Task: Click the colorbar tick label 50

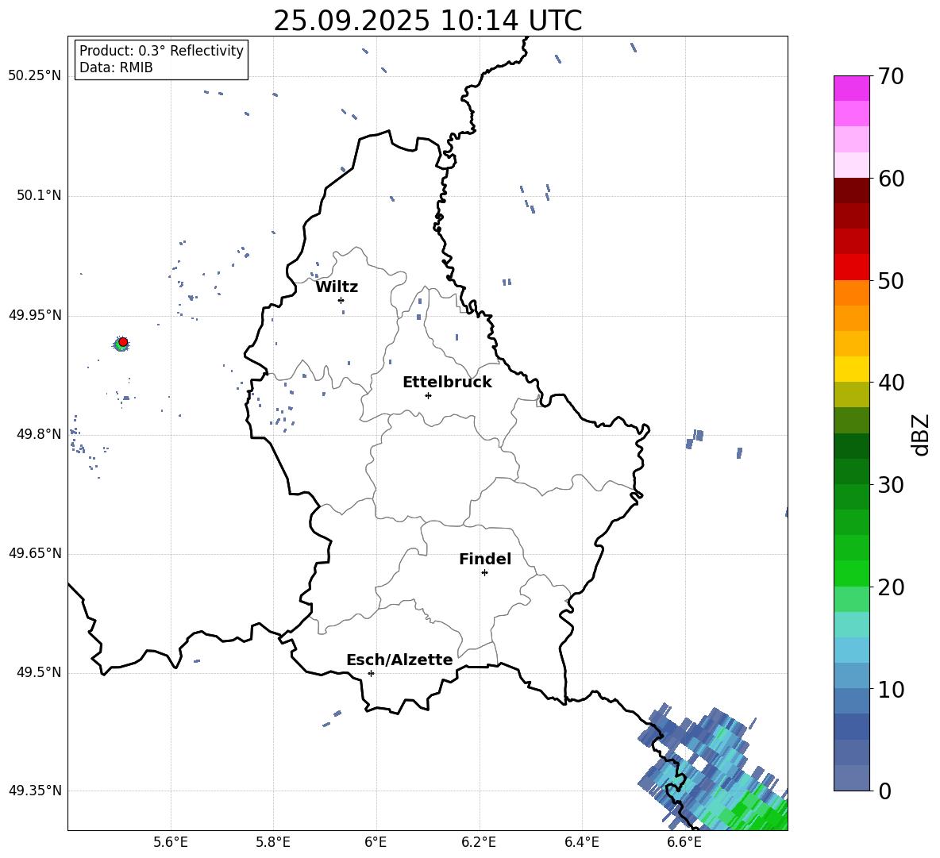Action: coord(891,280)
